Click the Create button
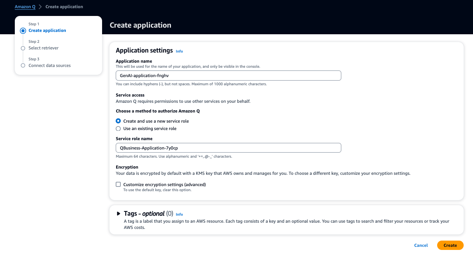 coord(450,245)
